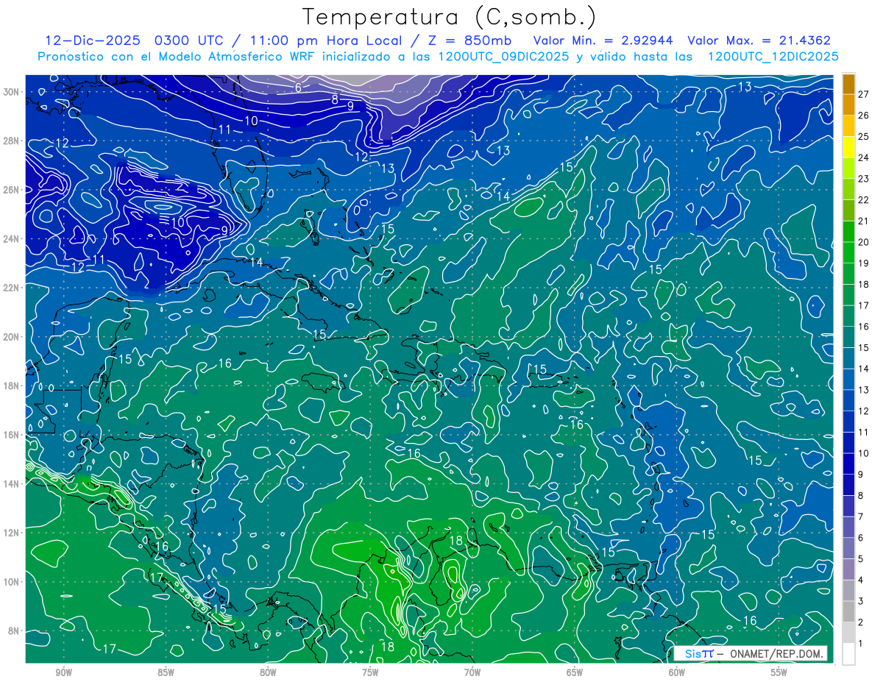Click the color bar label 3
Viewport: 883px width, 682px height.
click(x=861, y=602)
